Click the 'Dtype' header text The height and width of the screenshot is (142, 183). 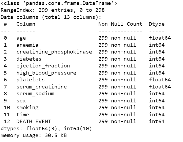(157, 24)
